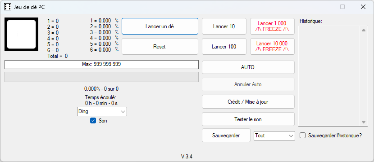Click Lancer 10 button
The image size is (374, 162).
tap(224, 26)
